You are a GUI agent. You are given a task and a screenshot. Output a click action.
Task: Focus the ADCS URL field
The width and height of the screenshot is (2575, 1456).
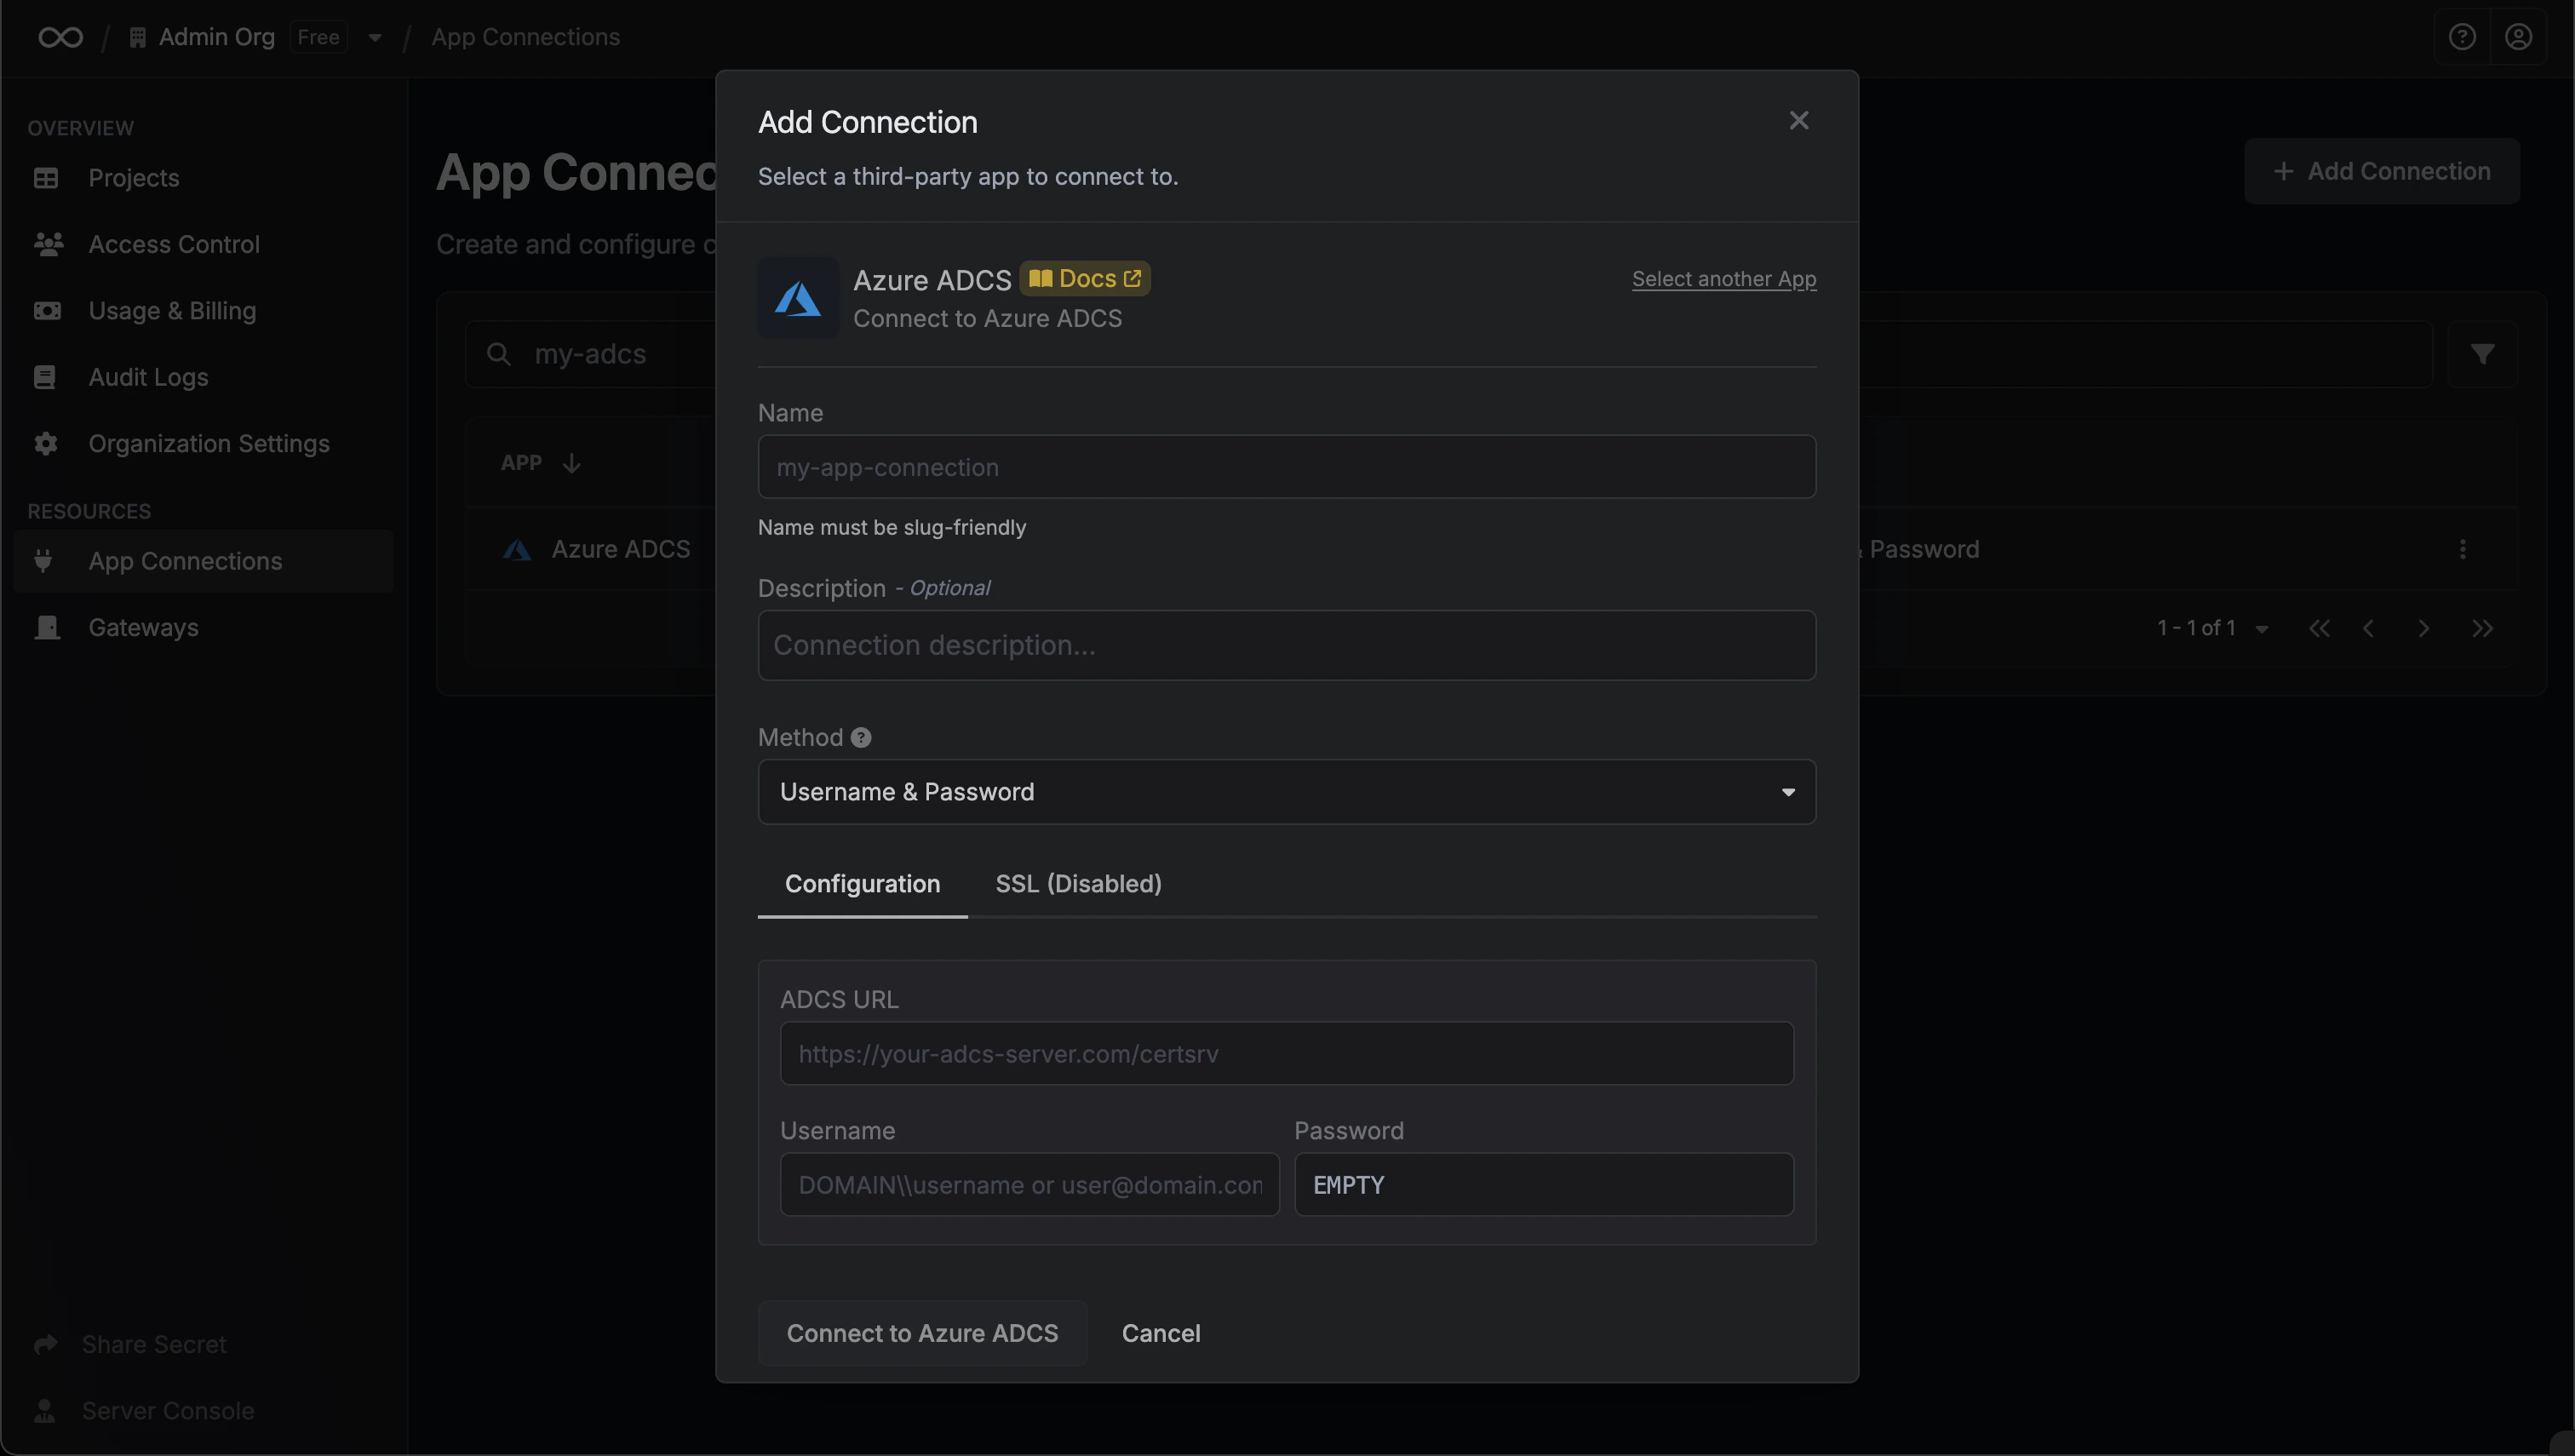[x=1287, y=1053]
